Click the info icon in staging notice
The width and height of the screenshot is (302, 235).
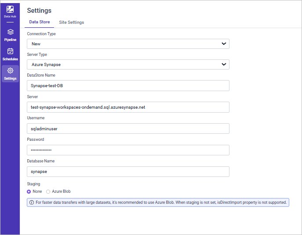pos(32,203)
